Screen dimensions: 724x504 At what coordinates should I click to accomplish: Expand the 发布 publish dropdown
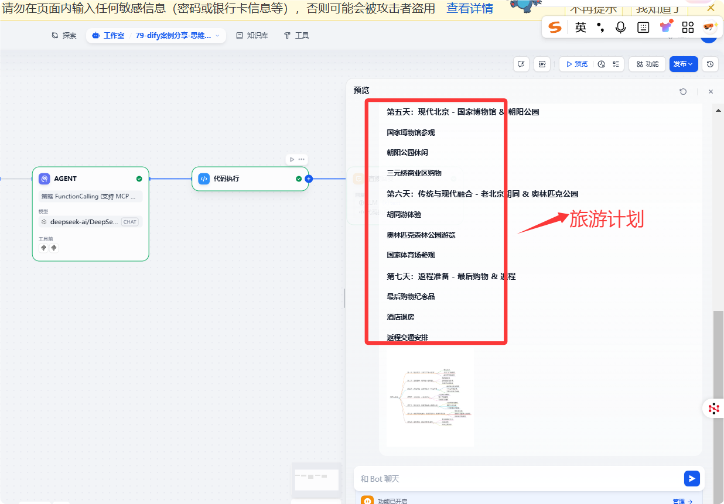pos(684,64)
